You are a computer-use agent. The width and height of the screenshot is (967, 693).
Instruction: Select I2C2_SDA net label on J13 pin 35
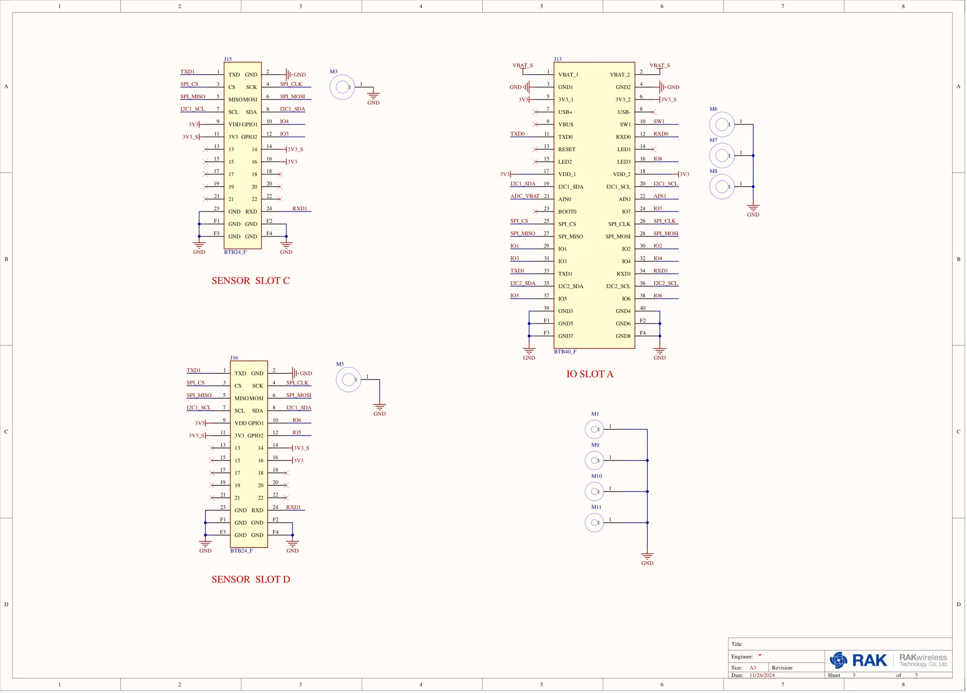pos(523,283)
